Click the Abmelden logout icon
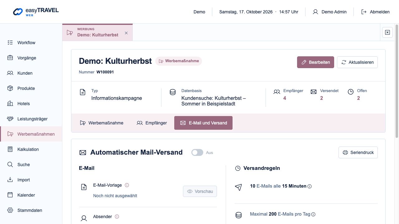Screen dimensions: 399x224 pyautogui.click(x=364, y=12)
